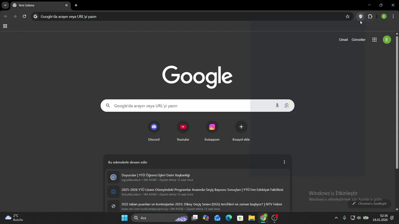Open the Google apps grid launcher

point(374,40)
